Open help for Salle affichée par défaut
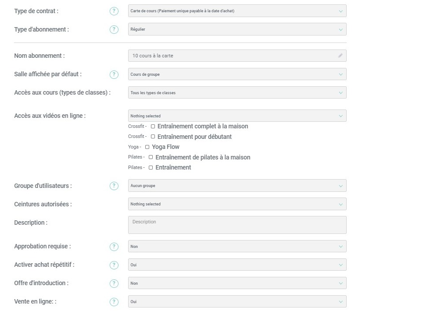 tap(114, 74)
